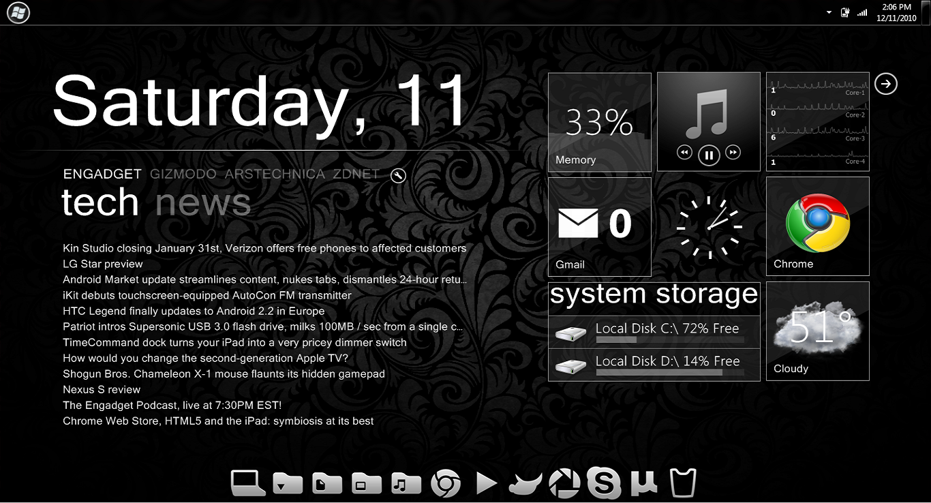Launch Picasa aperture icon in dock

pos(565,483)
